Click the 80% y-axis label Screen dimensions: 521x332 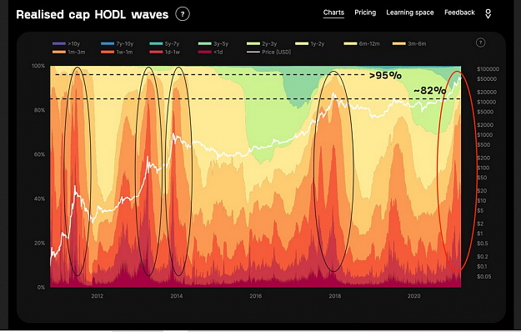click(39, 110)
